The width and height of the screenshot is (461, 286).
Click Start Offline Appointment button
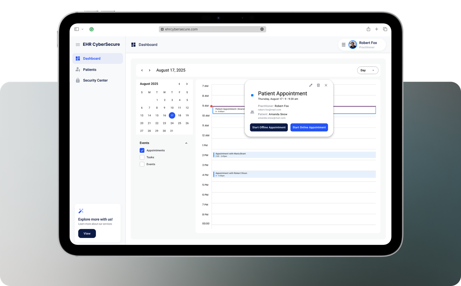click(x=269, y=127)
